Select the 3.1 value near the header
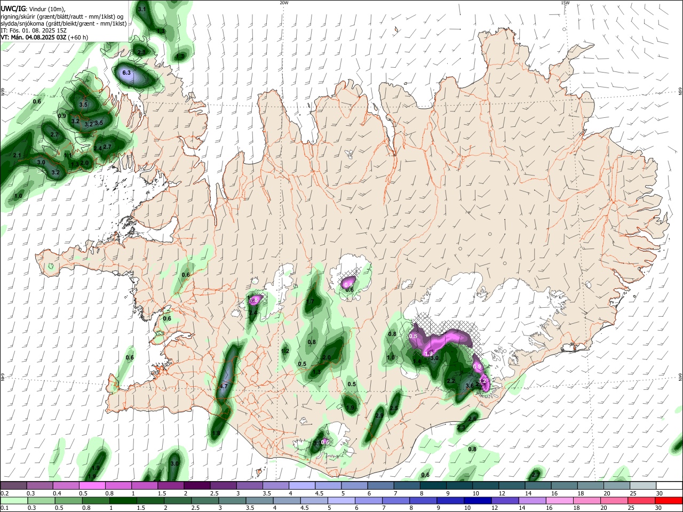Image resolution: width=683 pixels, height=512 pixels. click(x=142, y=10)
